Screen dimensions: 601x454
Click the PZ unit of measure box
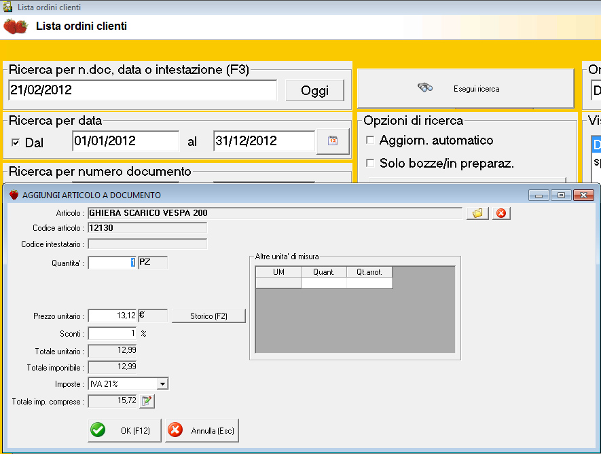pyautogui.click(x=153, y=263)
